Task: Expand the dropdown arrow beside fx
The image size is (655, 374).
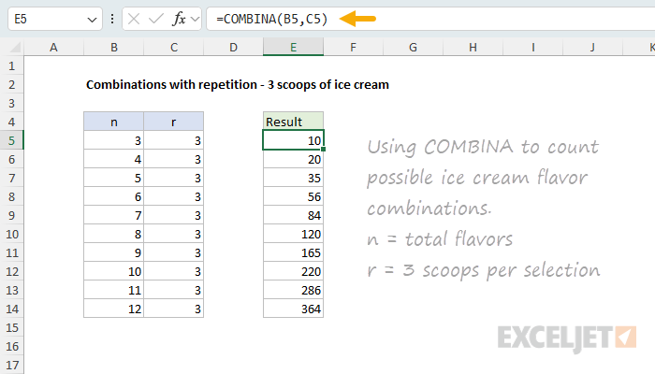Action: pyautogui.click(x=195, y=19)
